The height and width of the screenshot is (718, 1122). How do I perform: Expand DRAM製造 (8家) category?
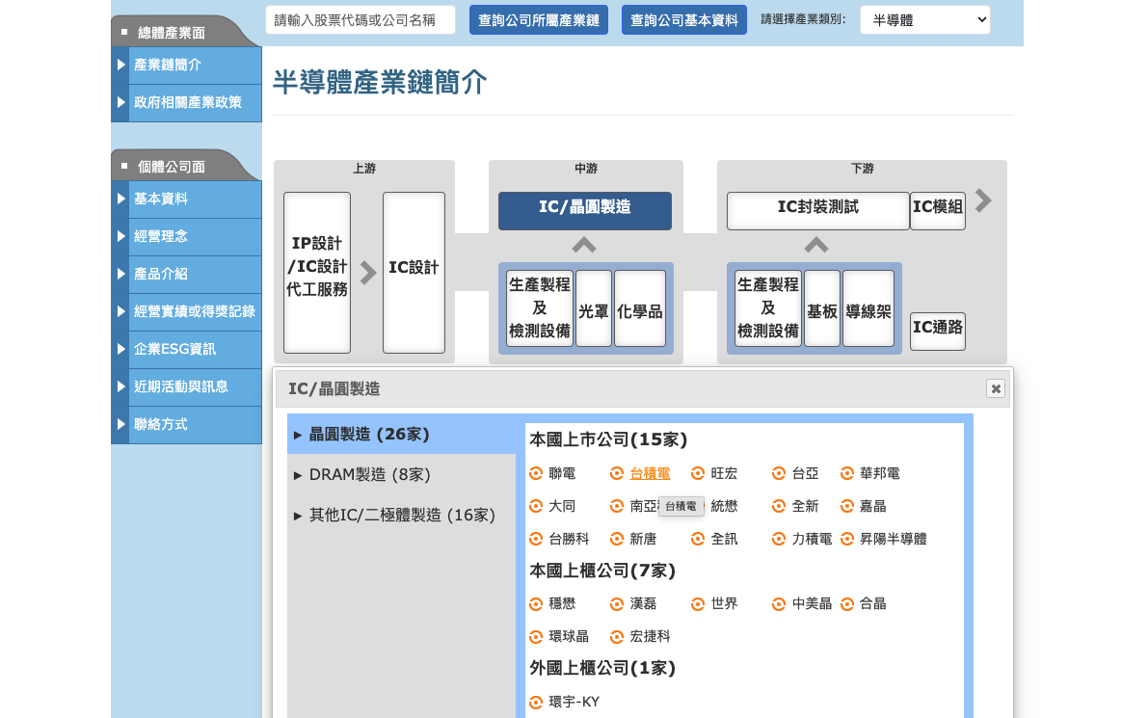[401, 475]
